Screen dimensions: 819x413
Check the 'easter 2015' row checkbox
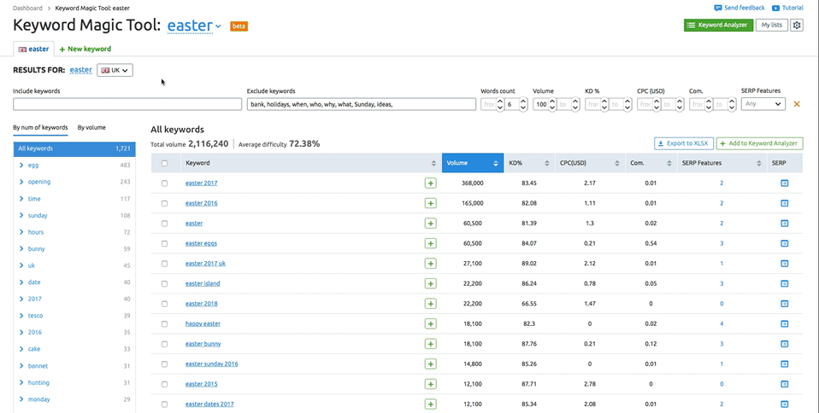[164, 384]
